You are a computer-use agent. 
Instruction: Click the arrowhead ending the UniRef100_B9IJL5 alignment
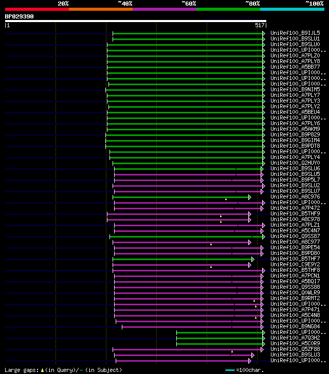(x=264, y=33)
